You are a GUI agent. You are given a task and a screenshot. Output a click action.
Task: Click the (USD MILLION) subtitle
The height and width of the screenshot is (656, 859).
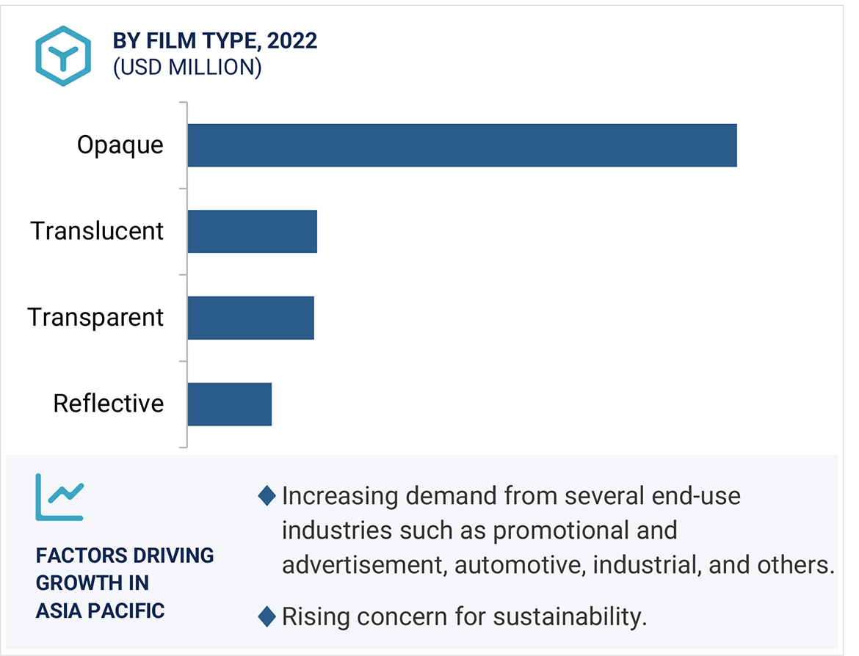(x=187, y=68)
